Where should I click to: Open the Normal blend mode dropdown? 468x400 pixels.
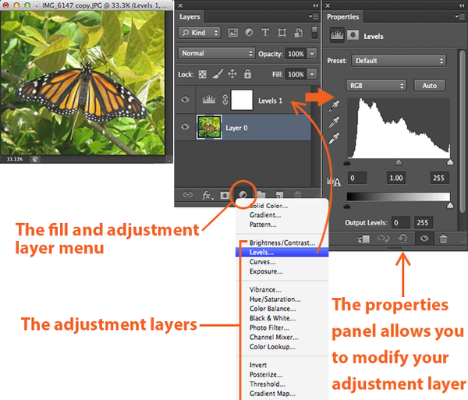tap(216, 53)
